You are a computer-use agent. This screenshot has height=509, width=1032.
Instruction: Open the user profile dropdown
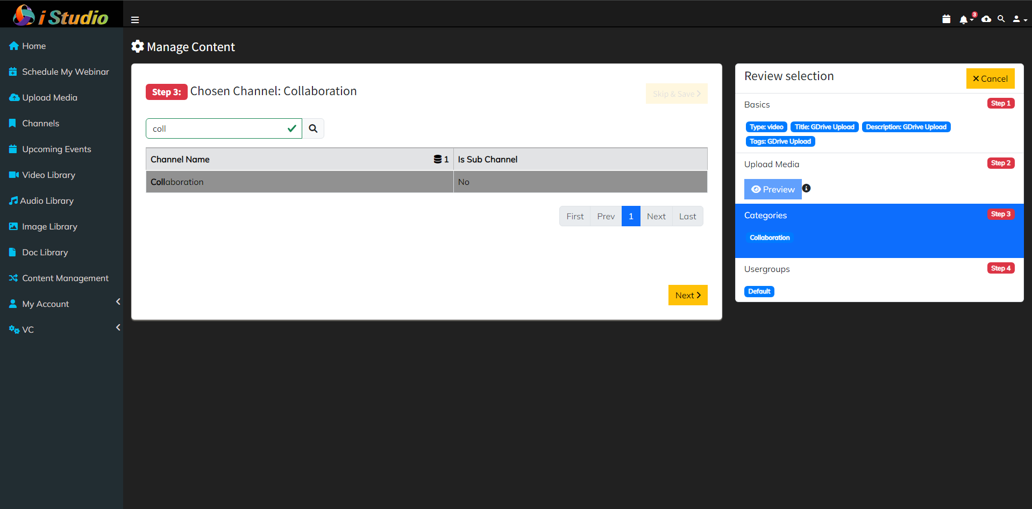coord(1019,19)
